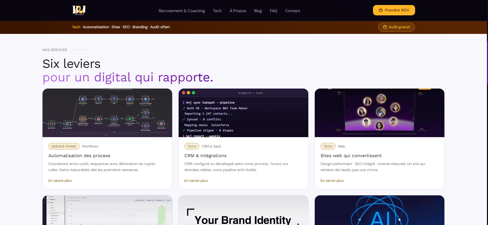Screen dimensions: 488x225
Task: Click the Prendre RDV button
Action: point(394,10)
